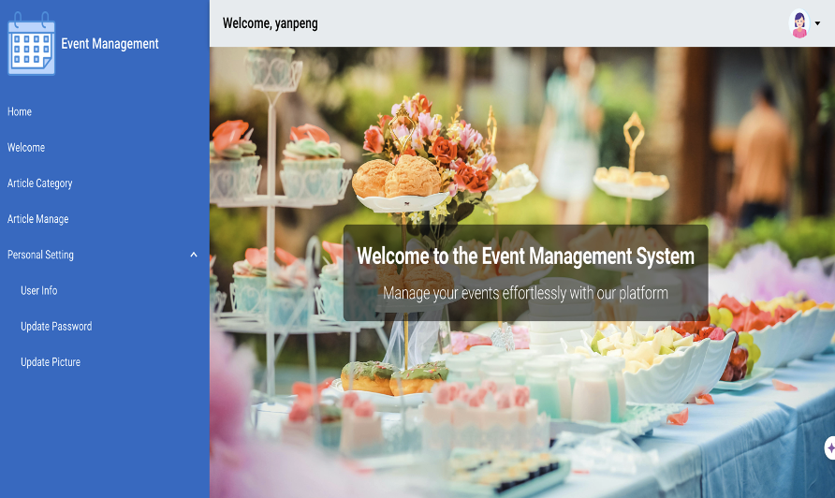The height and width of the screenshot is (498, 835).
Task: Open the dropdown arrow beside the avatar
Action: click(x=818, y=24)
